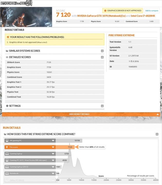Expand the Settings section
The height and width of the screenshot is (185, 162).
coord(102,106)
